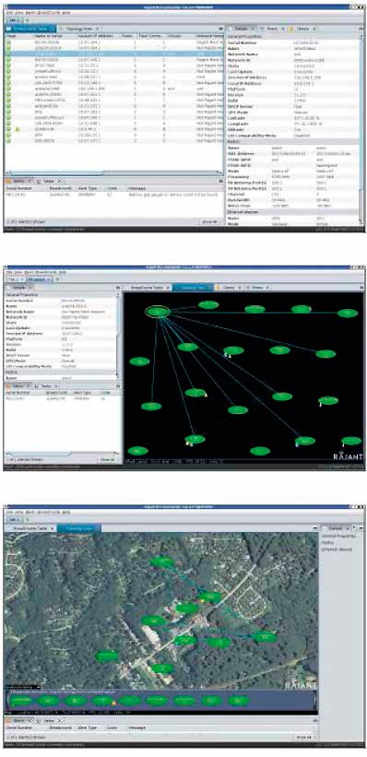Click Show All below the satellite map
The image size is (367, 757).
[x=304, y=738]
